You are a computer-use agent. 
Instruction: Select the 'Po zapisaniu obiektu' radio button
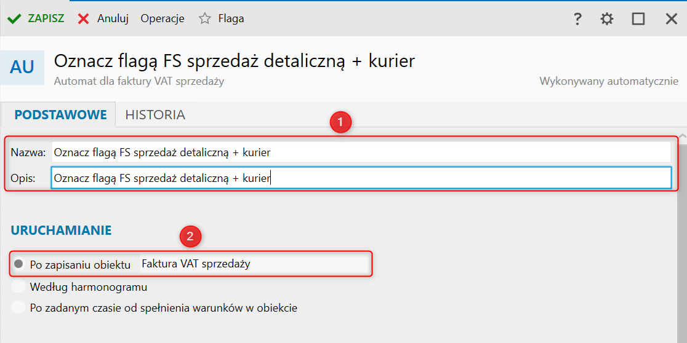pos(19,264)
